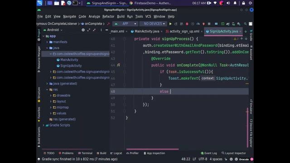Open the App Inspection tool window
The width and height of the screenshot is (290, 163).
[x=154, y=153]
